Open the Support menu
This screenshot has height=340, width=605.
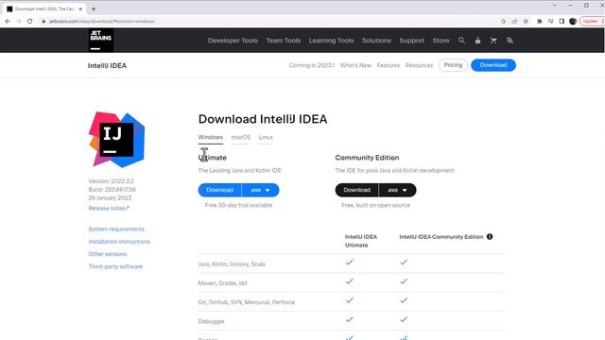point(412,40)
